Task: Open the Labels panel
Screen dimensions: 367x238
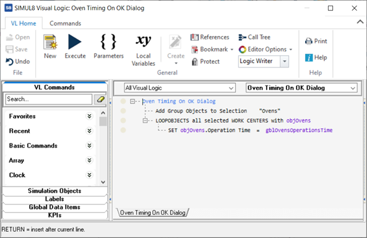Action: (x=54, y=199)
